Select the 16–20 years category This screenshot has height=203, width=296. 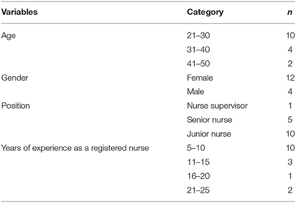pos(199,176)
